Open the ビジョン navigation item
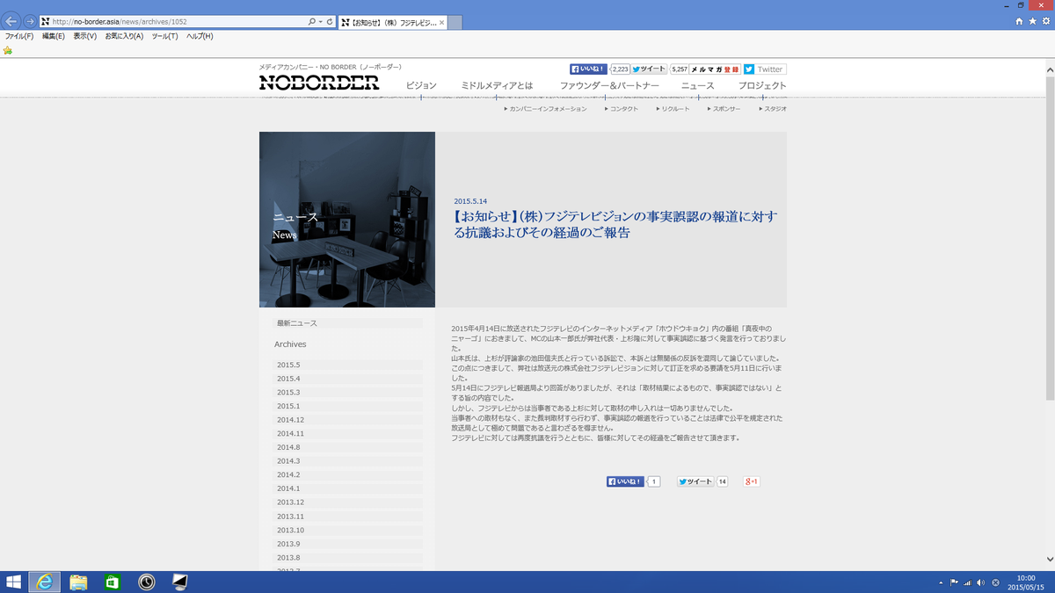Image resolution: width=1055 pixels, height=593 pixels. 421,85
